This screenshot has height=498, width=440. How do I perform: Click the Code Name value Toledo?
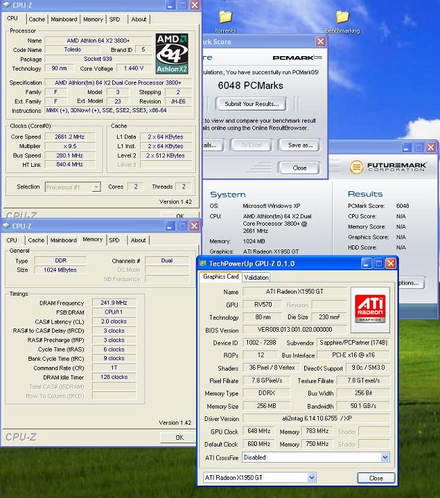point(73,50)
